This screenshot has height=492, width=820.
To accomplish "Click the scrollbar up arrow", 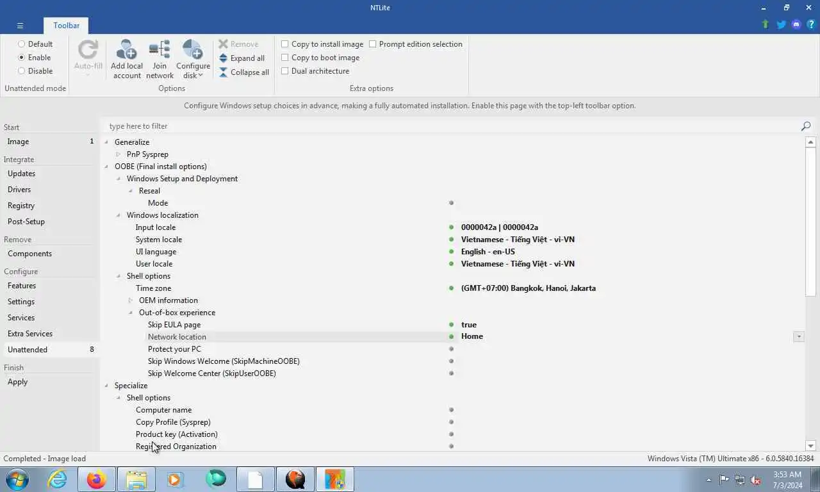I will pyautogui.click(x=810, y=142).
